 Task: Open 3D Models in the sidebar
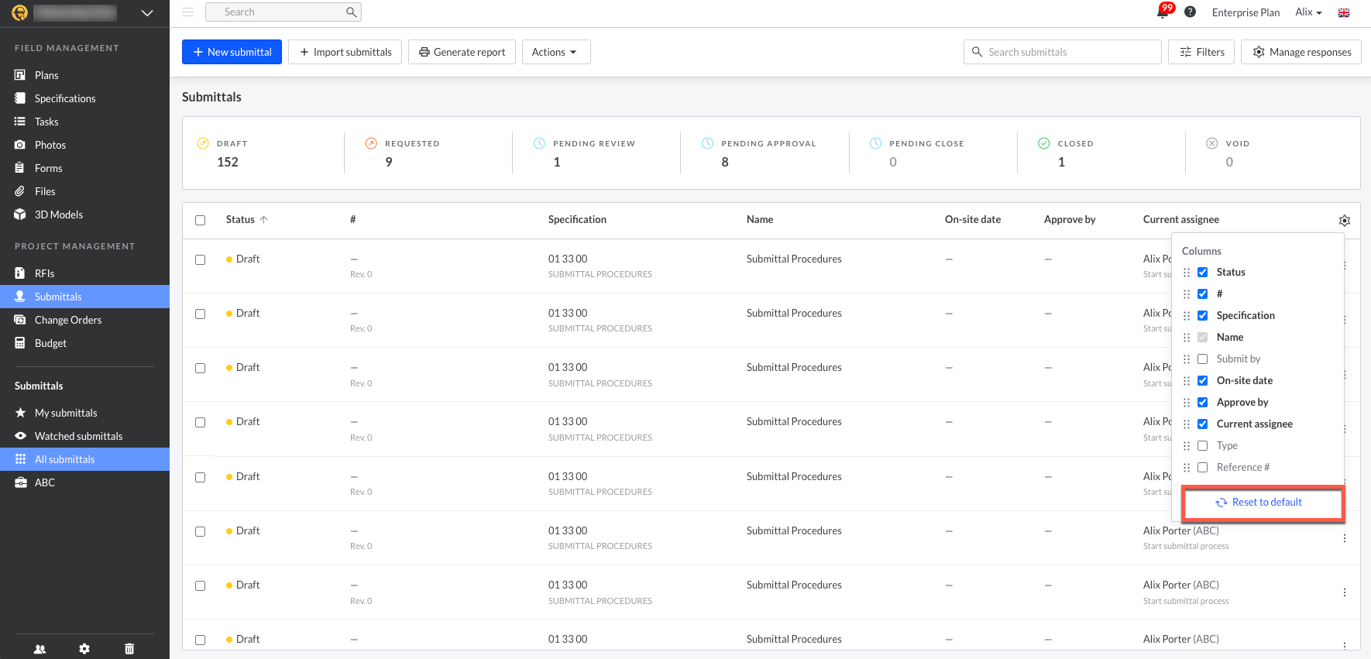[84, 215]
